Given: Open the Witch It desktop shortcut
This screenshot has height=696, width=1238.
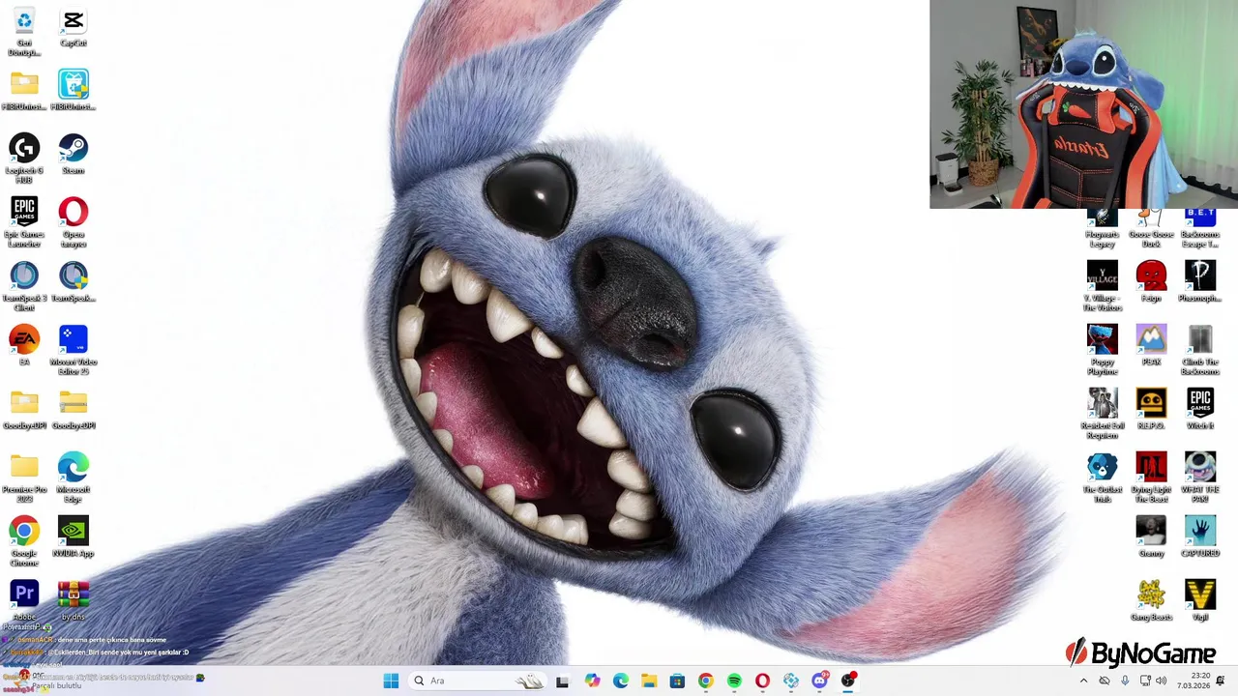Looking at the screenshot, I should click(x=1200, y=410).
